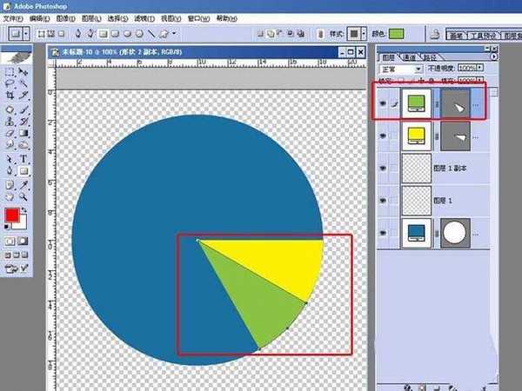Screen dimensions: 522x391
Task: Select the Type tool in the toolbox
Action: coord(23,159)
